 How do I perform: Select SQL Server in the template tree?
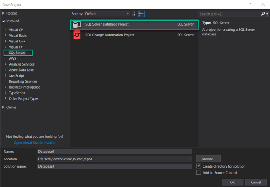click(17, 53)
